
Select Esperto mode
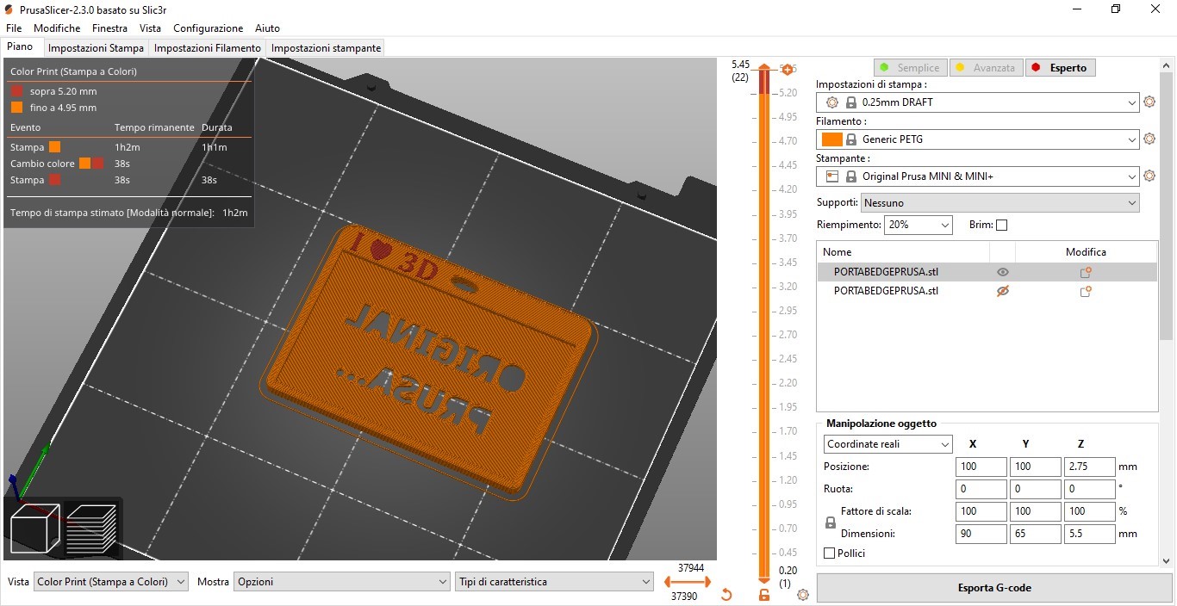(1060, 68)
